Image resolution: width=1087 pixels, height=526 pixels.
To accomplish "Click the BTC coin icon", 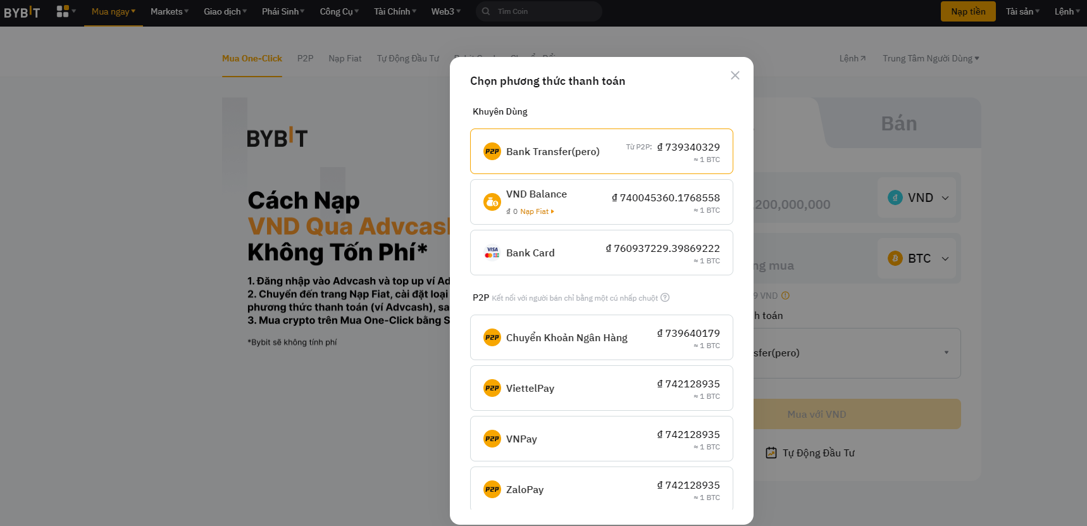I will (895, 258).
